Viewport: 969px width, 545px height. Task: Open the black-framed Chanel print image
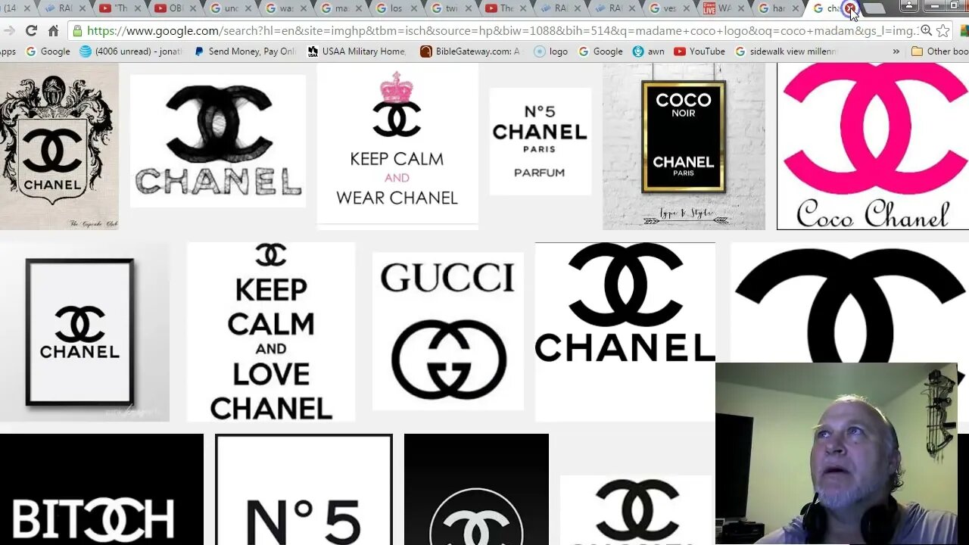pyautogui.click(x=85, y=332)
